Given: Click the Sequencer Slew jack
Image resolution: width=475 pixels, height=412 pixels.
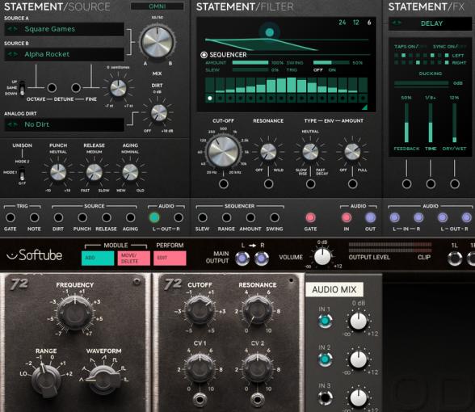Looking at the screenshot, I should 202,217.
